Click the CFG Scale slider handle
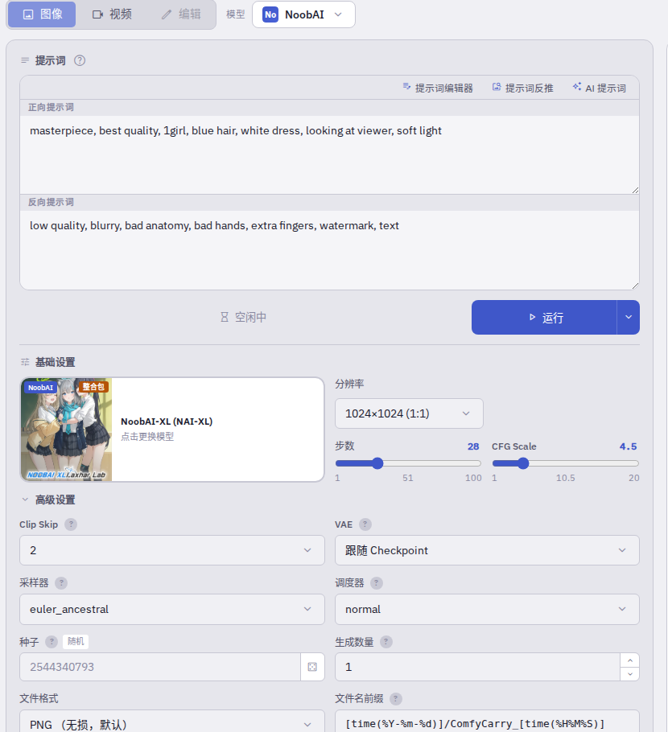The image size is (668, 732). (523, 463)
